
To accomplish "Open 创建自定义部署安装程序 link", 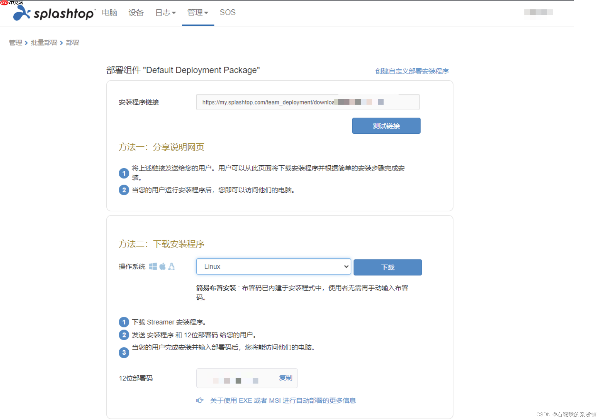I will click(412, 71).
